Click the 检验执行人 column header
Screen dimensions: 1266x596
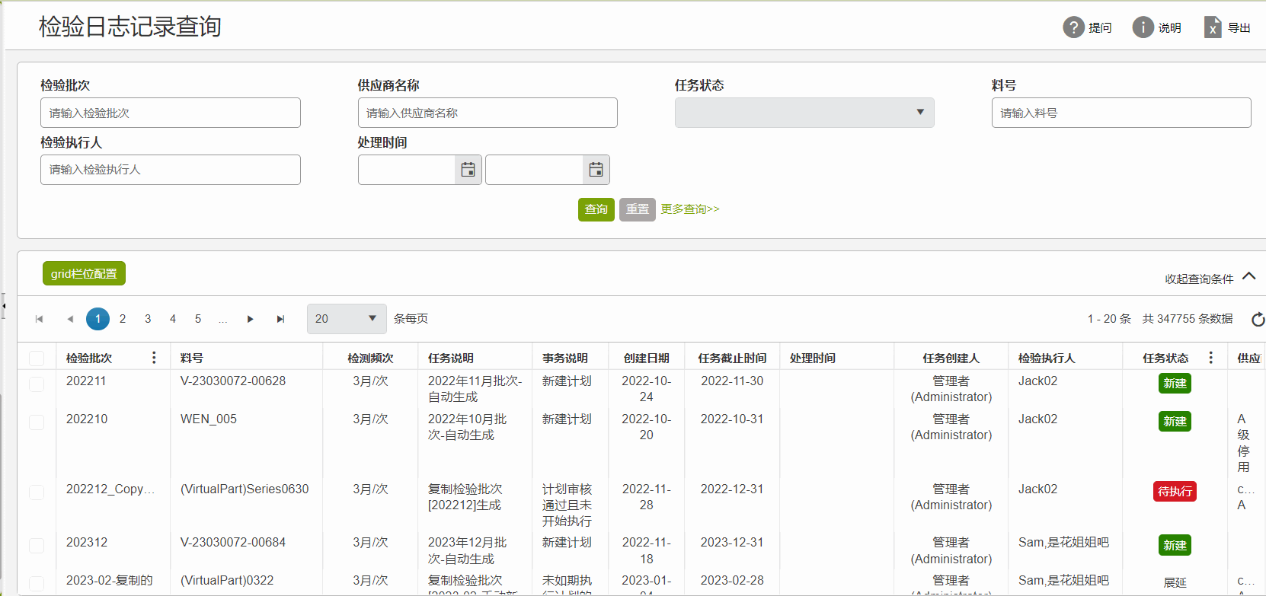point(1047,358)
